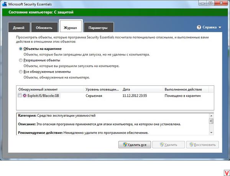The image size is (230, 176).
Task: Click the Удалить все button
Action: tap(135, 145)
